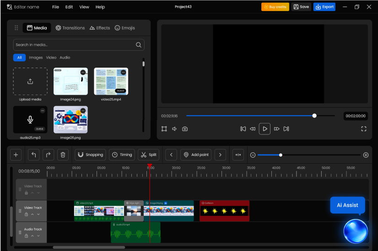Click the search magnifier icon in media
The width and height of the screenshot is (378, 251).
(x=138, y=45)
